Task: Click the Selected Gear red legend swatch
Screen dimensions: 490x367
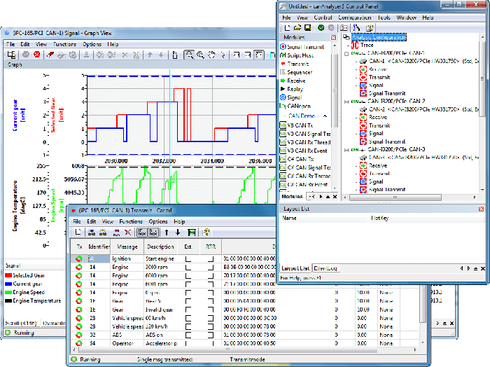Action: pos(8,275)
